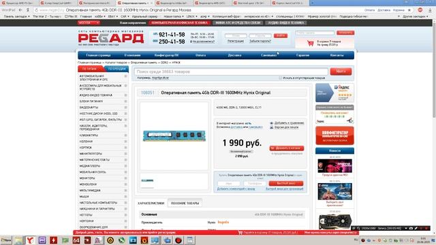436x245 pixels.
Task: Click the browser back arrow
Action: tap(20, 10)
